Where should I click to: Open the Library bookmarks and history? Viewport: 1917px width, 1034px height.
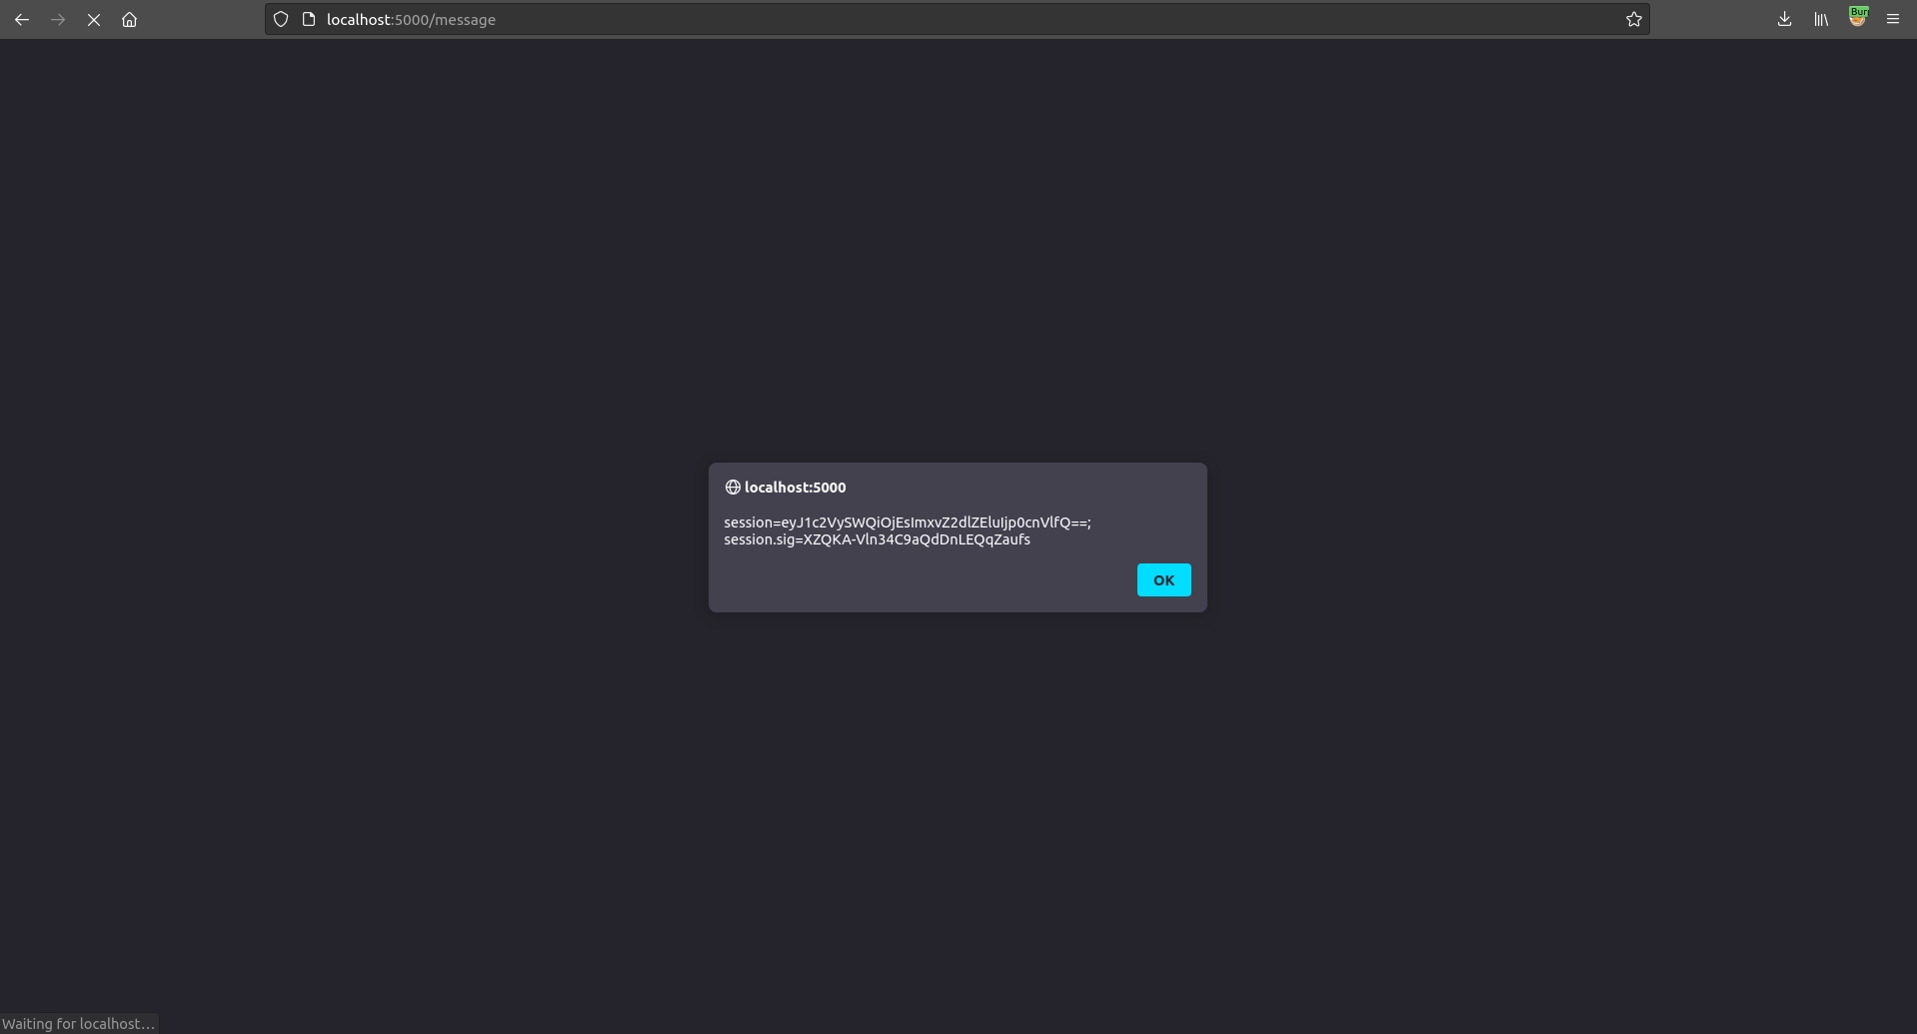(x=1821, y=20)
